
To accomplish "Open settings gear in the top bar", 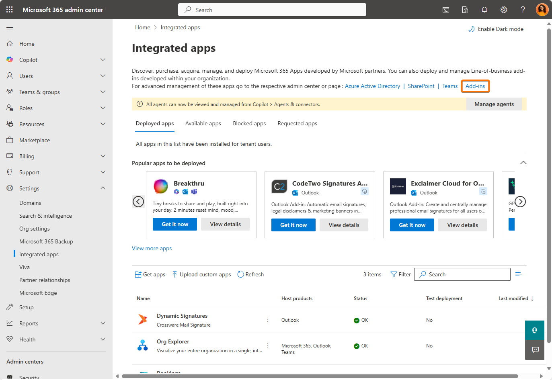I will [504, 10].
